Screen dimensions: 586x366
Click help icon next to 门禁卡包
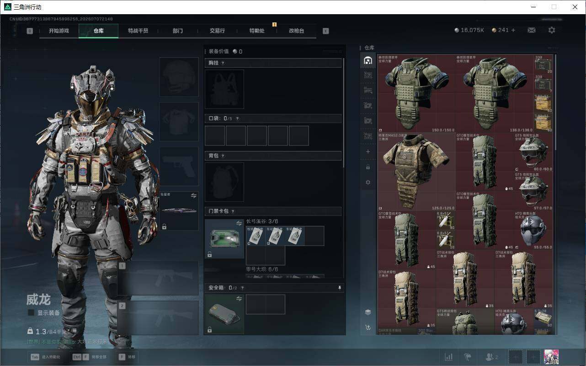tap(233, 211)
